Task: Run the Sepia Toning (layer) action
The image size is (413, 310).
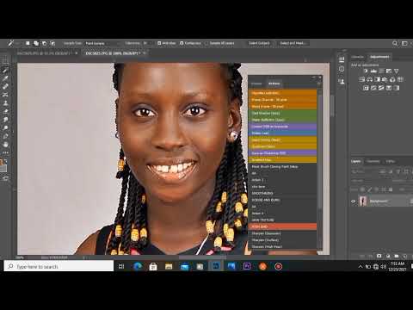Action: [282, 139]
